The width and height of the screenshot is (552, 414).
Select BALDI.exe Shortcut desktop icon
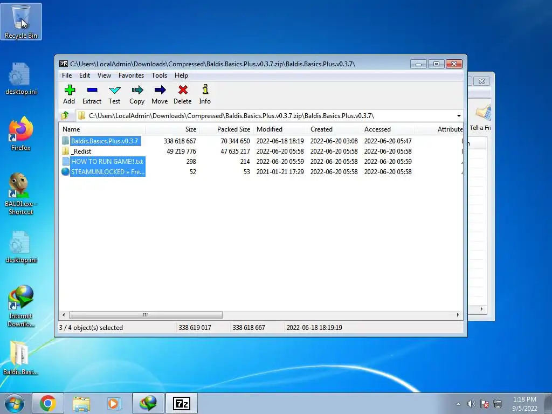coord(21,194)
